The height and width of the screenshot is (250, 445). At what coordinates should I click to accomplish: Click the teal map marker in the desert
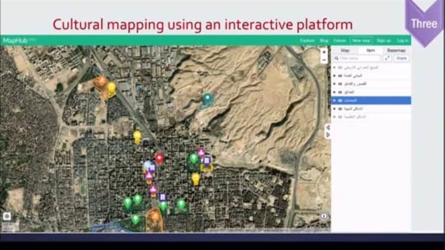pos(207,99)
